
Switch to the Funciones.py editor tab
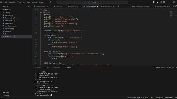[x=108, y=7]
